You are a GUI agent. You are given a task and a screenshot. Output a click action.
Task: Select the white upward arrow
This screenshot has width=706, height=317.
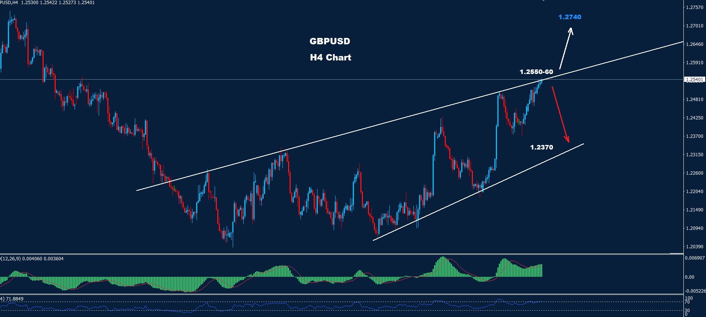pos(566,48)
